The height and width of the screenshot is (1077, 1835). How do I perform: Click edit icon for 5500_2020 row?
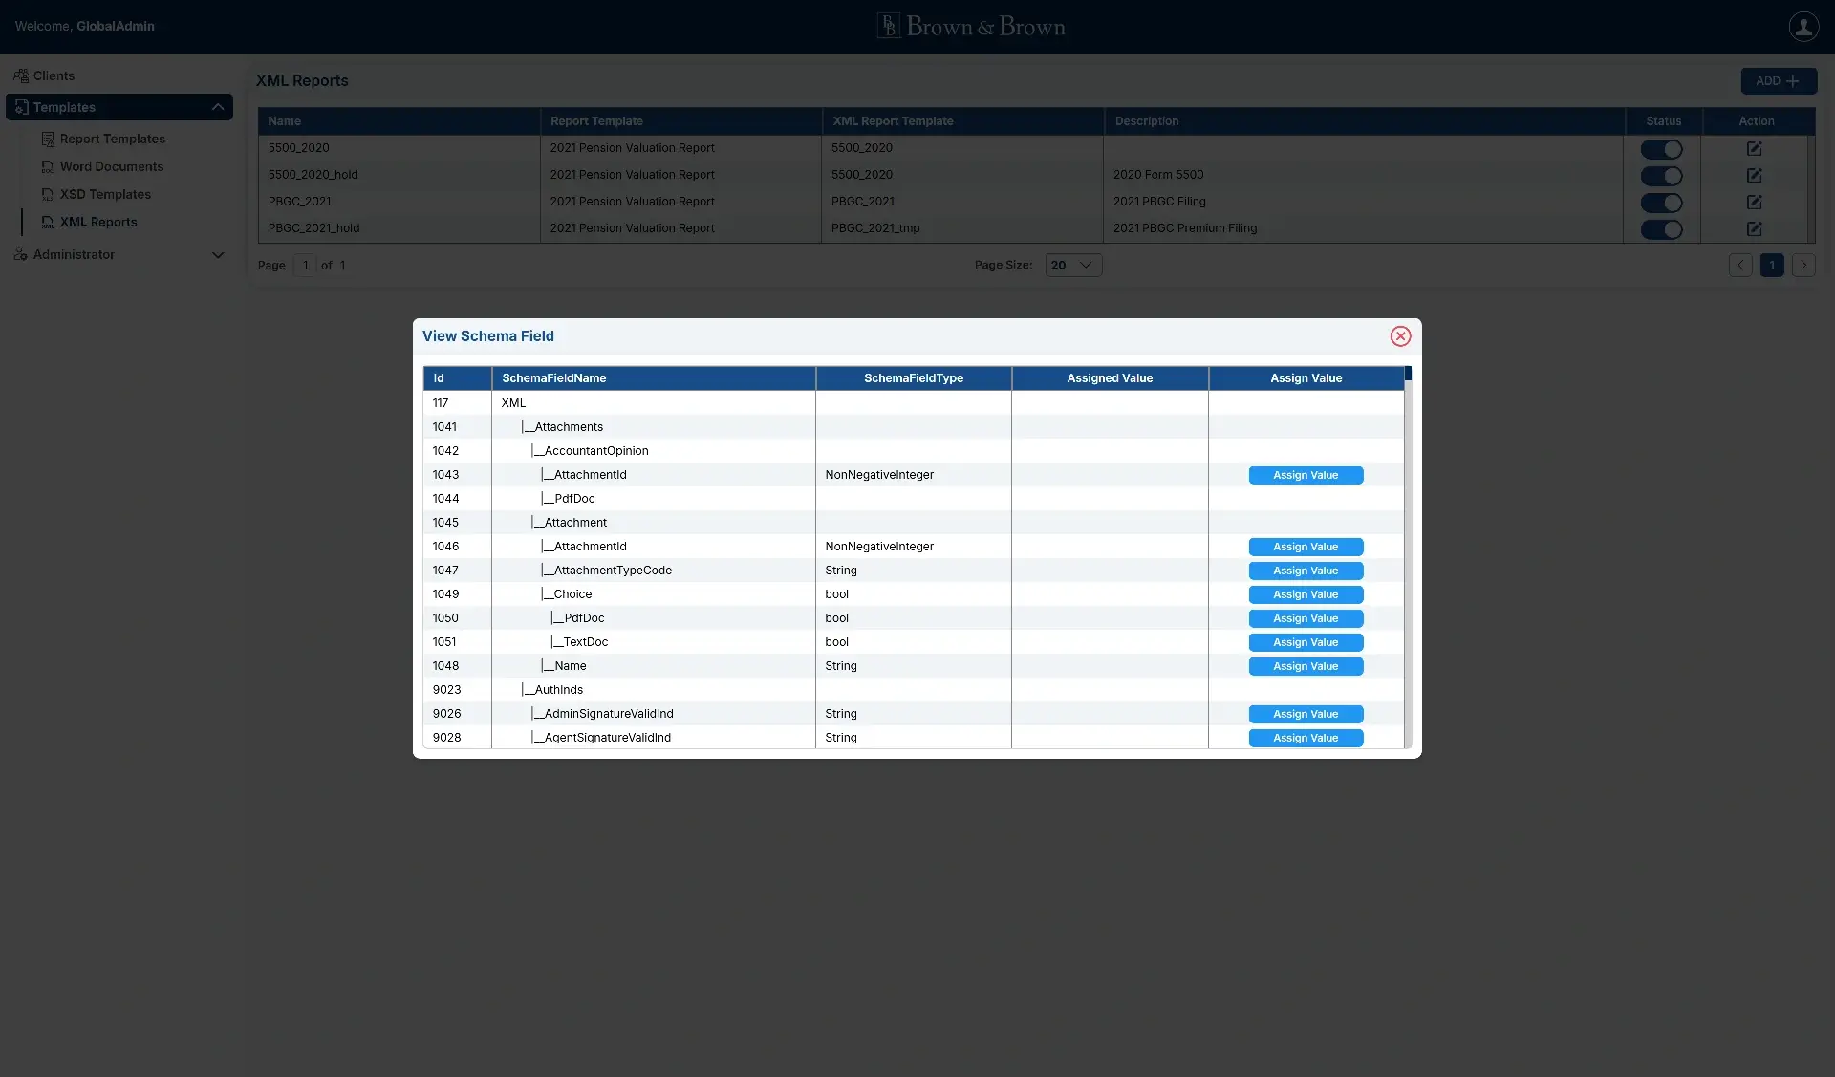click(x=1754, y=149)
